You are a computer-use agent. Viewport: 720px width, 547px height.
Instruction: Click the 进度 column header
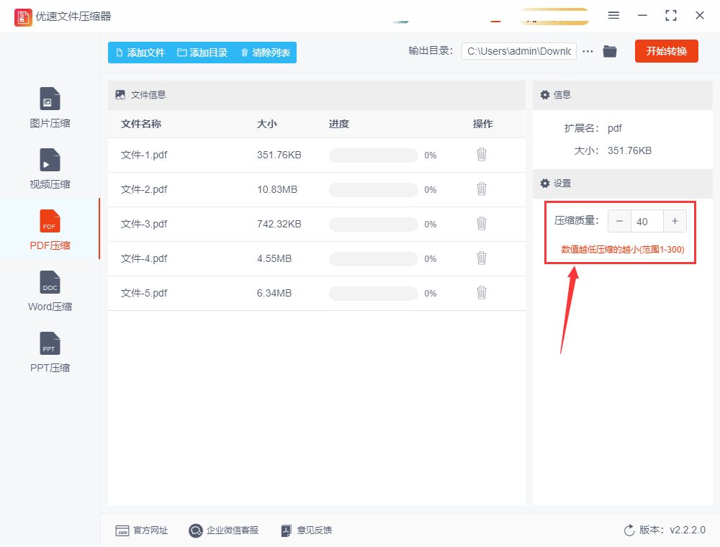click(x=339, y=124)
